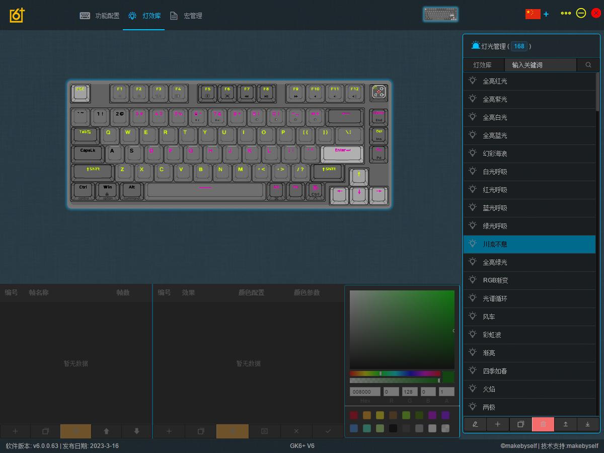Select the 全亮红光 lighting effect
The height and width of the screenshot is (453, 604).
pos(495,81)
